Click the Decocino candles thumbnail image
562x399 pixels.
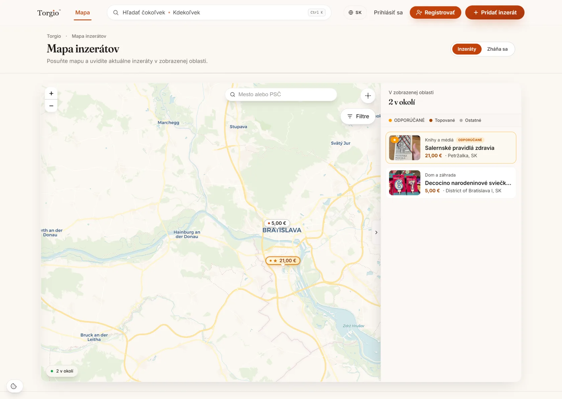(405, 183)
